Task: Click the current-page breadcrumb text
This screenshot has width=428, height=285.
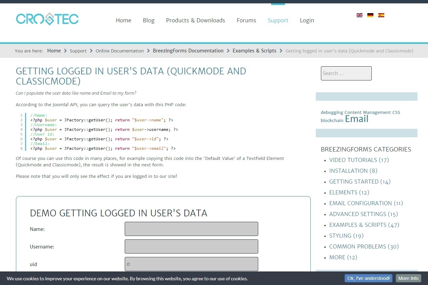Action: coord(349,51)
